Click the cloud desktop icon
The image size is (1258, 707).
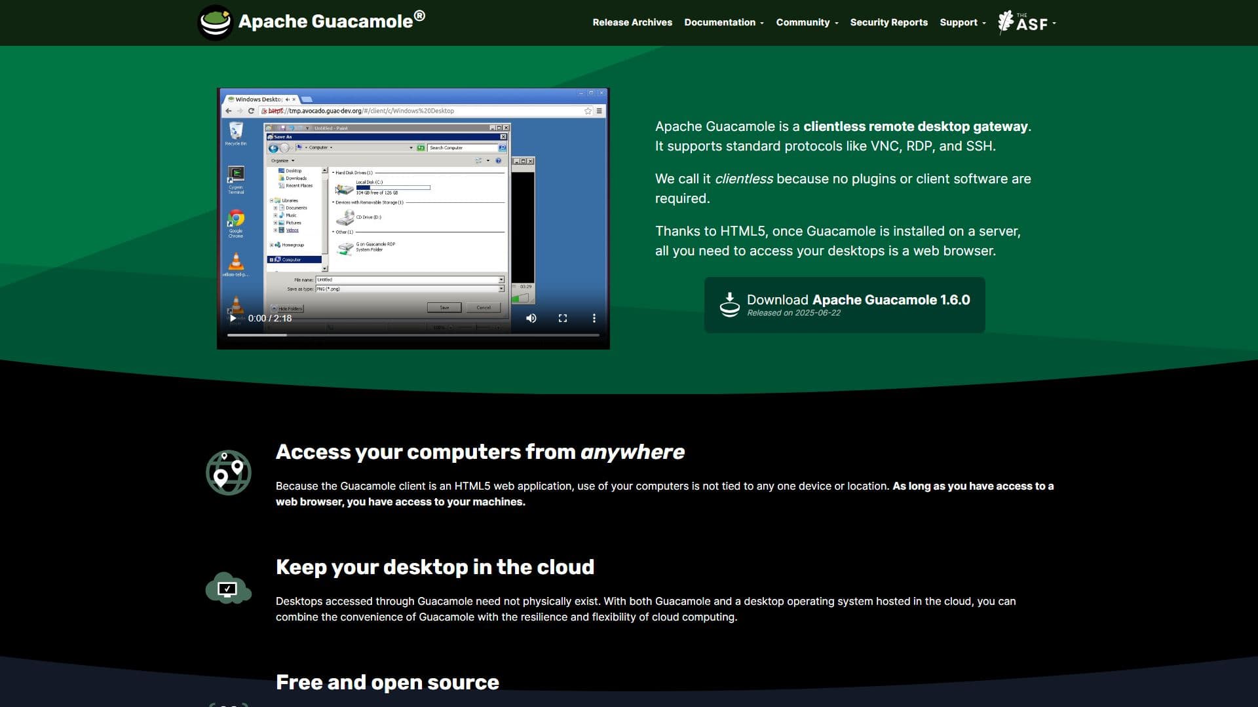tap(229, 588)
